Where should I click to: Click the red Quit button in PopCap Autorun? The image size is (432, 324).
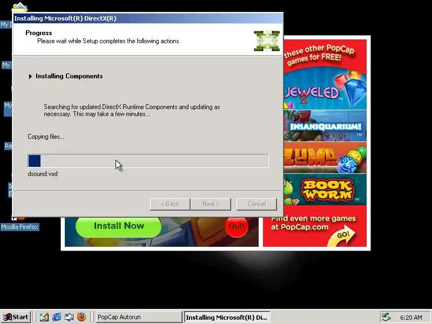click(237, 226)
